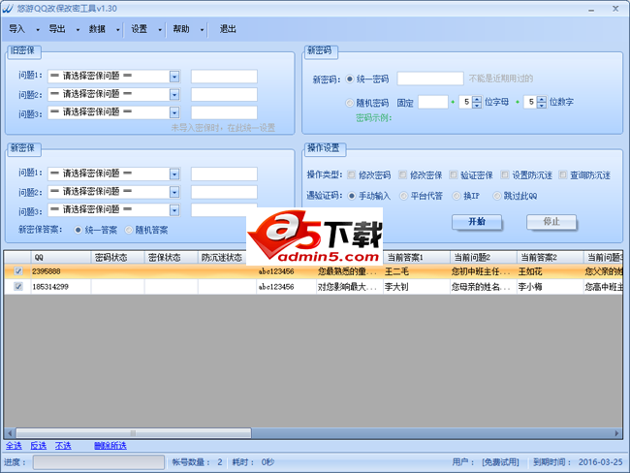The height and width of the screenshot is (473, 630).
Task: Click the 密码状态 column header
Action: pos(117,258)
